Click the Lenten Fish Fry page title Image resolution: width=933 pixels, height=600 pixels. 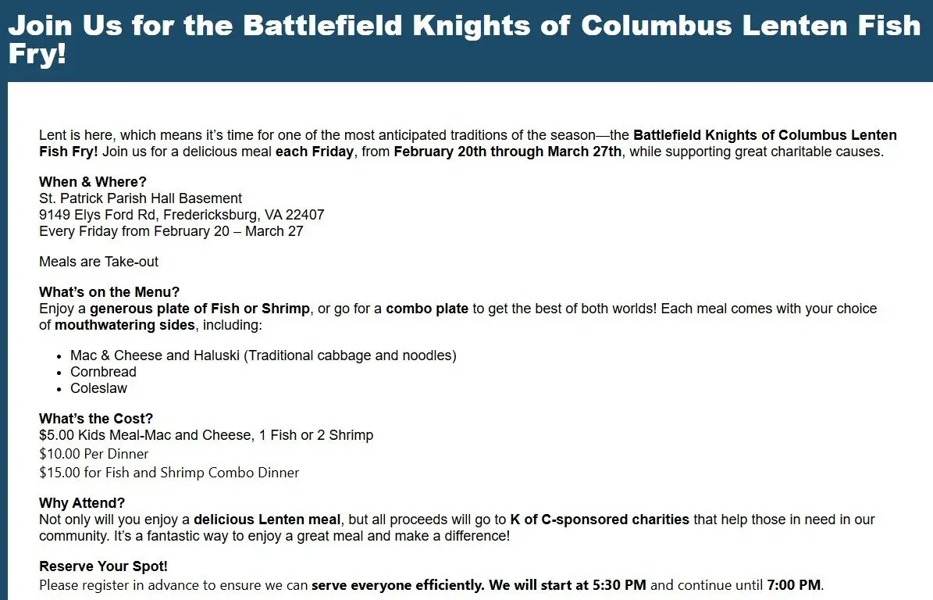coord(464,39)
